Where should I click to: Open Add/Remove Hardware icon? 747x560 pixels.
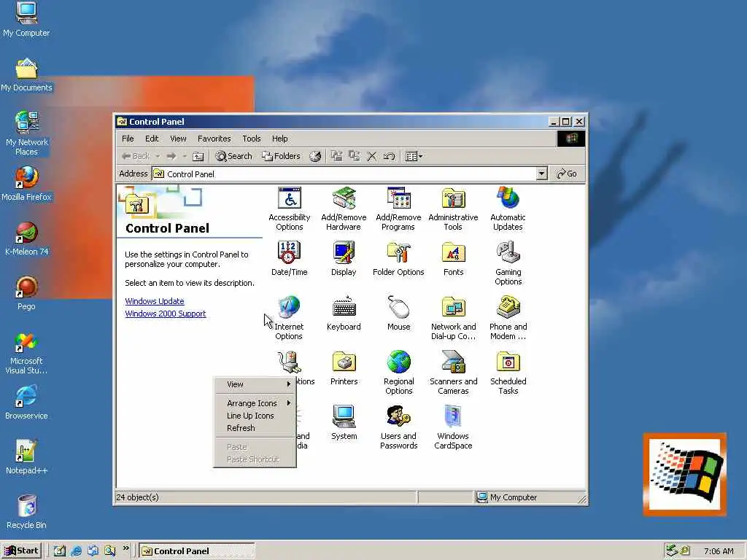pyautogui.click(x=344, y=209)
